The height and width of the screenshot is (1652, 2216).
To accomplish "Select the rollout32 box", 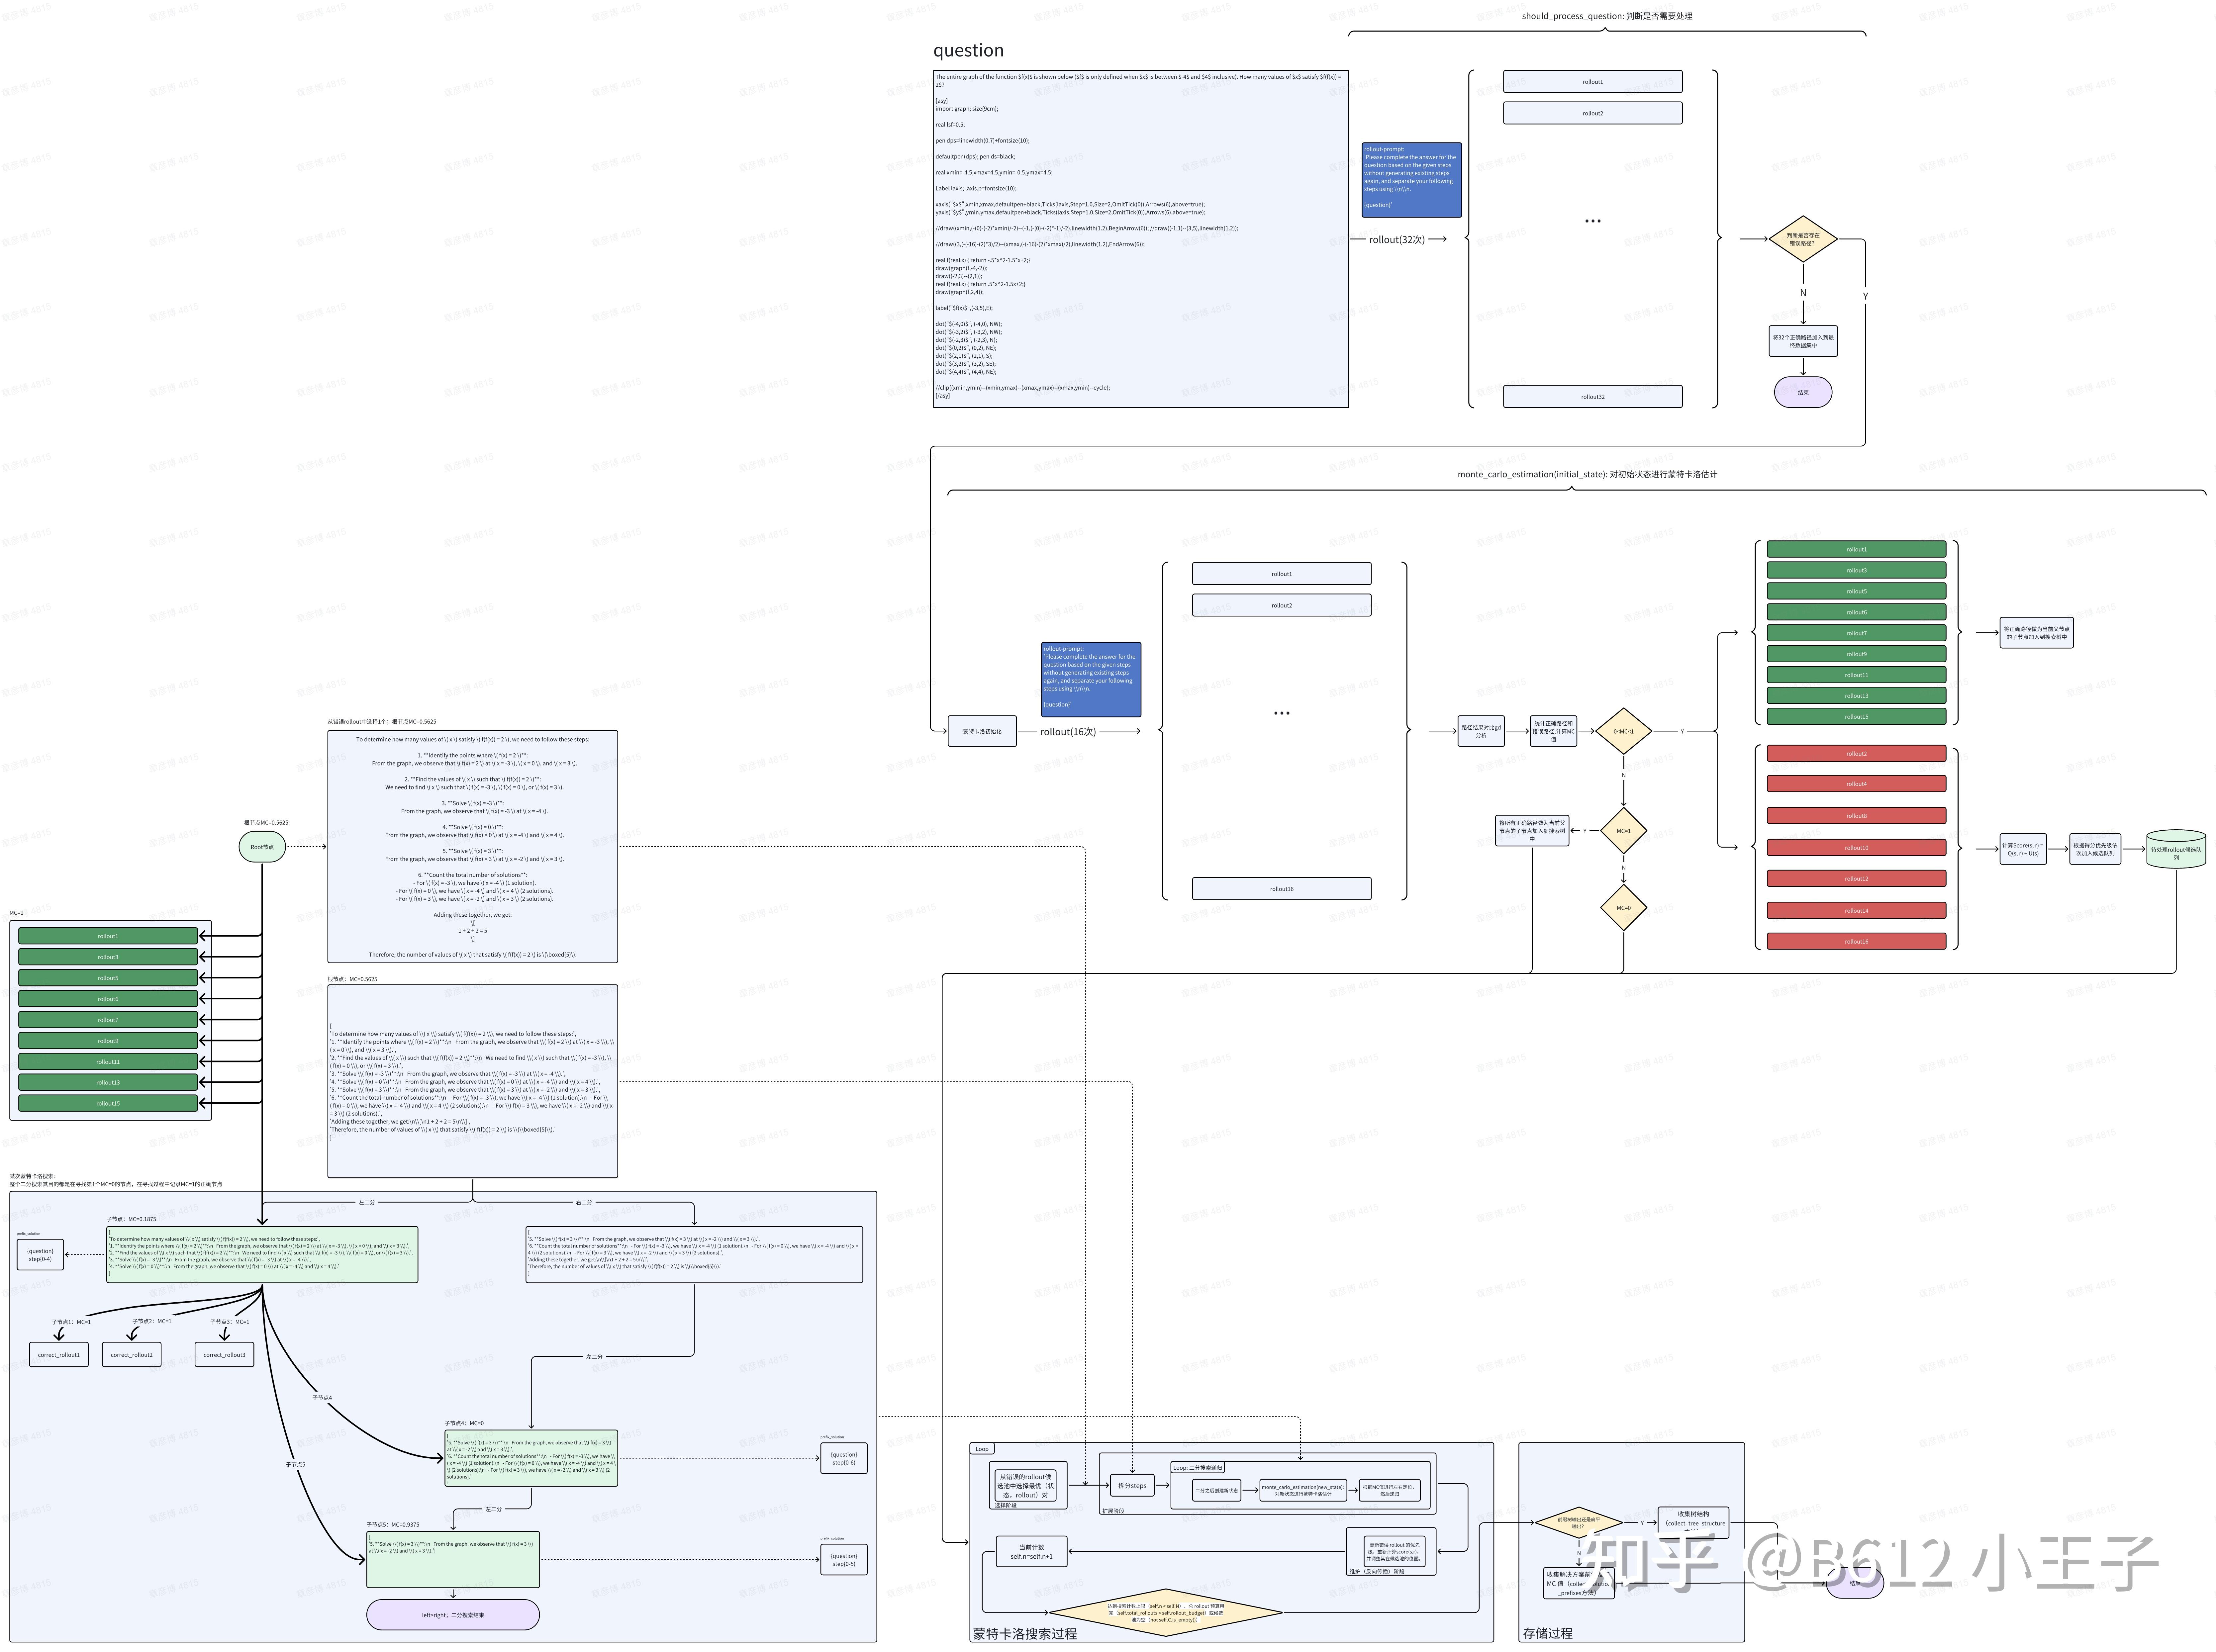I will (x=1592, y=396).
